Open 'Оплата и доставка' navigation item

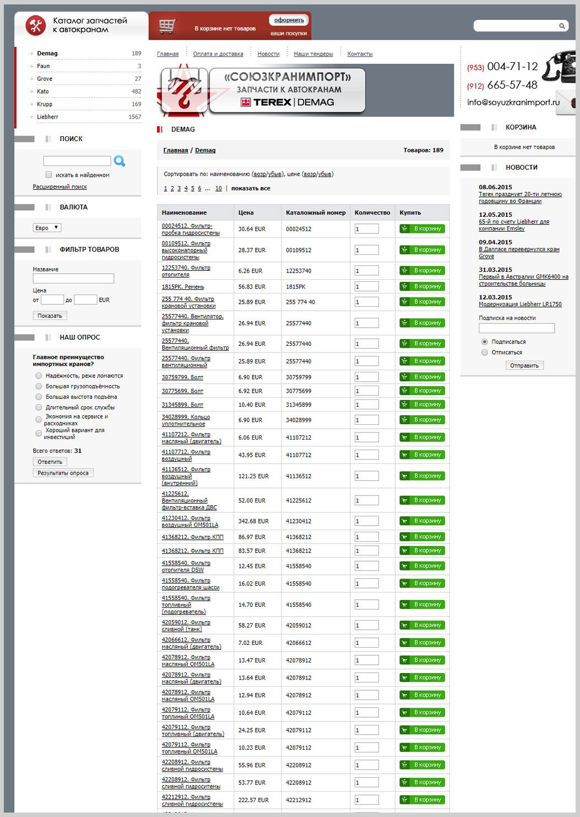pyautogui.click(x=218, y=54)
